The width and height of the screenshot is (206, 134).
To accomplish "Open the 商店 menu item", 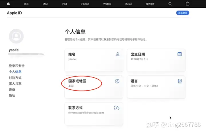I will [x=26, y=4].
